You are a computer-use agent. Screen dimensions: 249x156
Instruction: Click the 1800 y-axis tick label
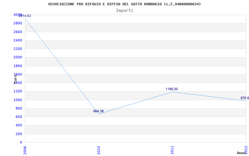[x=18, y=66]
